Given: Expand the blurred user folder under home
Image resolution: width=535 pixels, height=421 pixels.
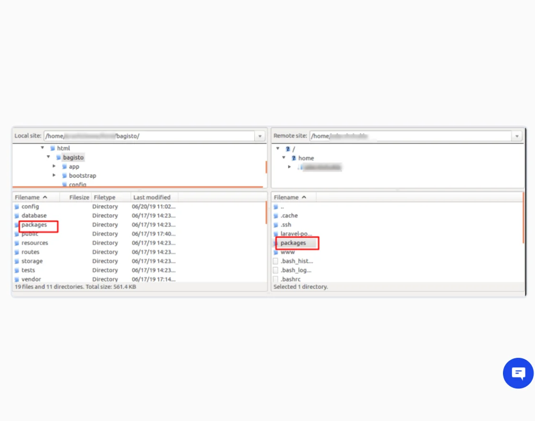Looking at the screenshot, I should [x=289, y=167].
